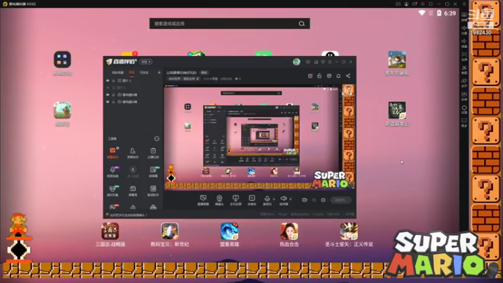
Task: Click the gamepad icon in emulator title bar
Action: click(398, 4)
